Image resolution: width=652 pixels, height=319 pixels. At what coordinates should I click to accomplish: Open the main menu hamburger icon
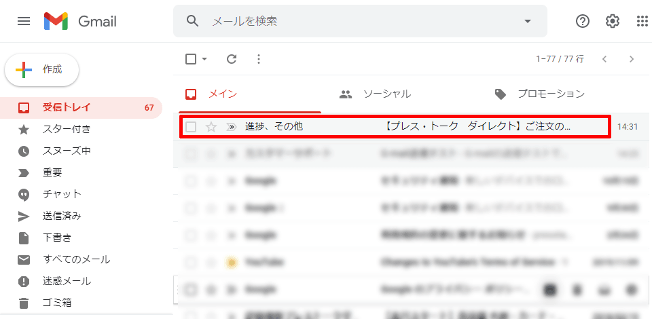coord(24,21)
